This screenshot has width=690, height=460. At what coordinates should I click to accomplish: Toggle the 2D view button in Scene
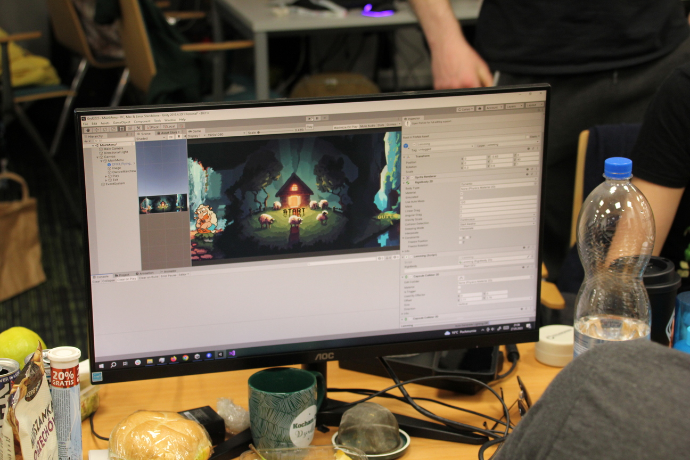171,137
